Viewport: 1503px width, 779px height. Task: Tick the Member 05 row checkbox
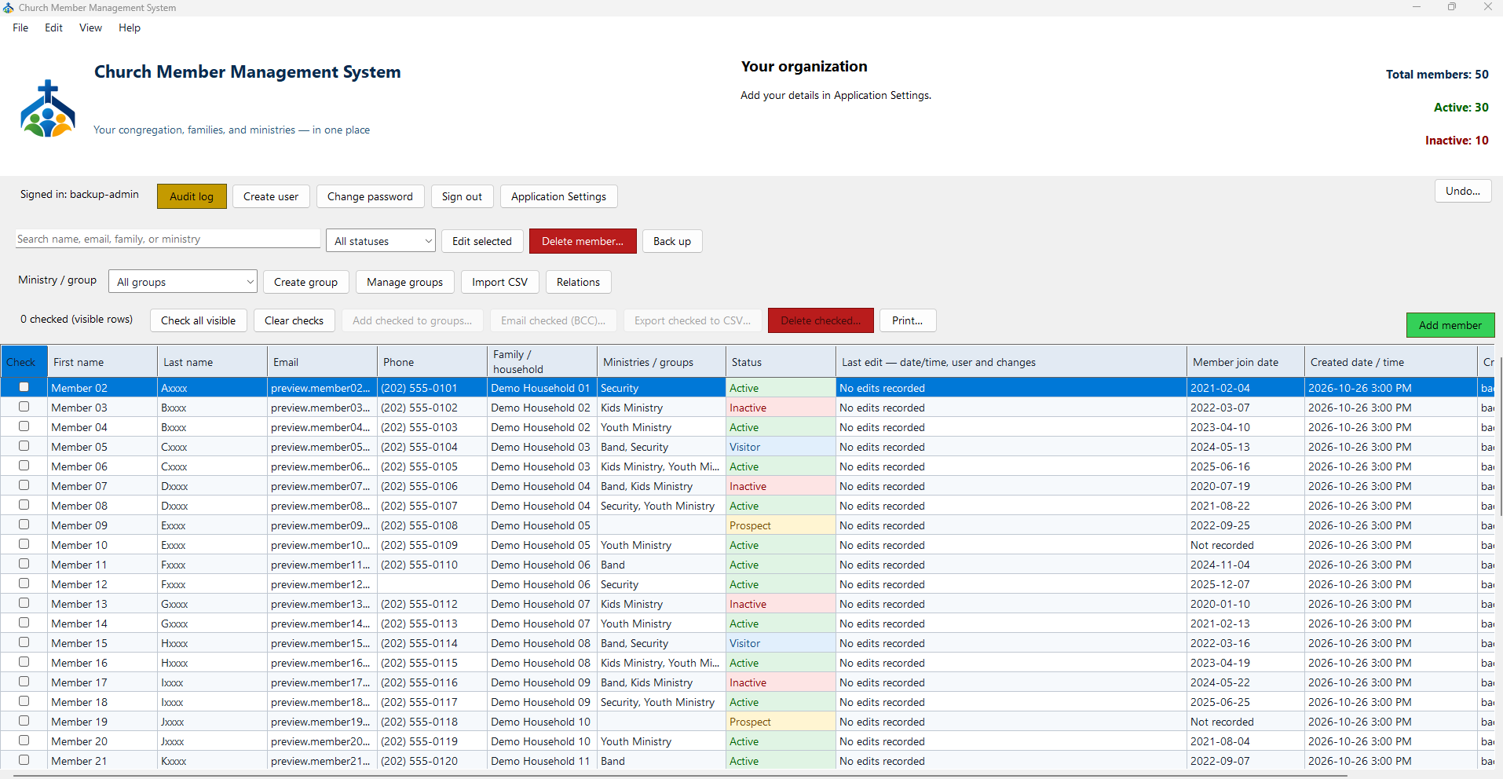[x=24, y=446]
